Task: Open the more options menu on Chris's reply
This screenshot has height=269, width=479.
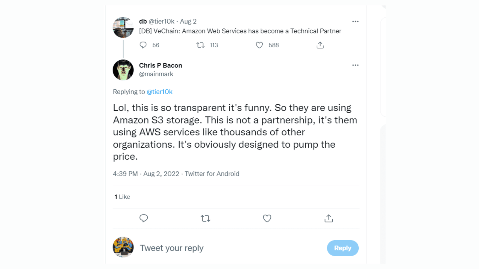Action: pos(355,65)
